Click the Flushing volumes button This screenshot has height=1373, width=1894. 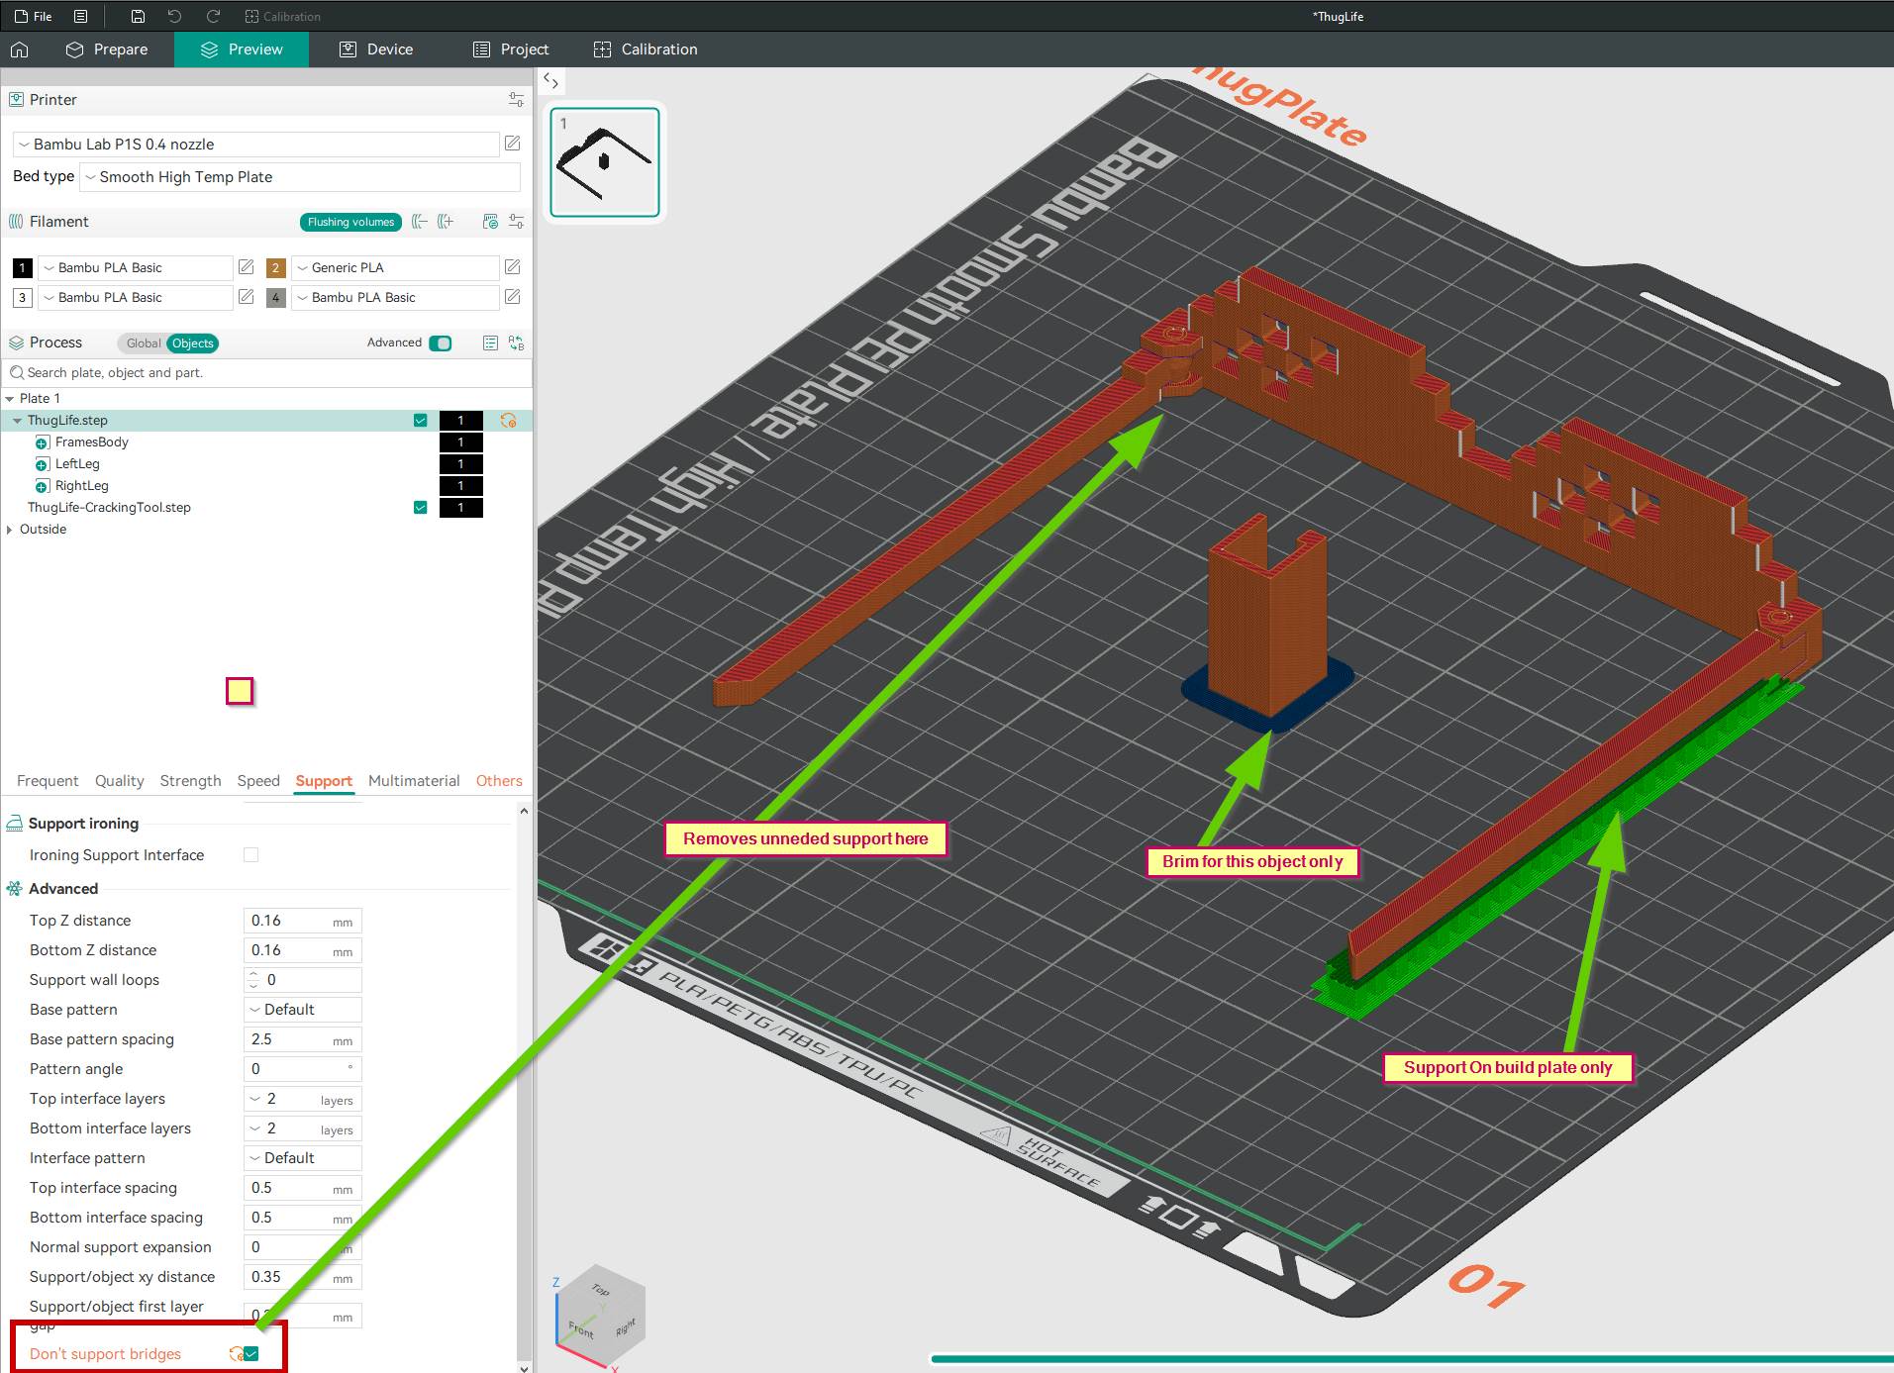click(350, 222)
